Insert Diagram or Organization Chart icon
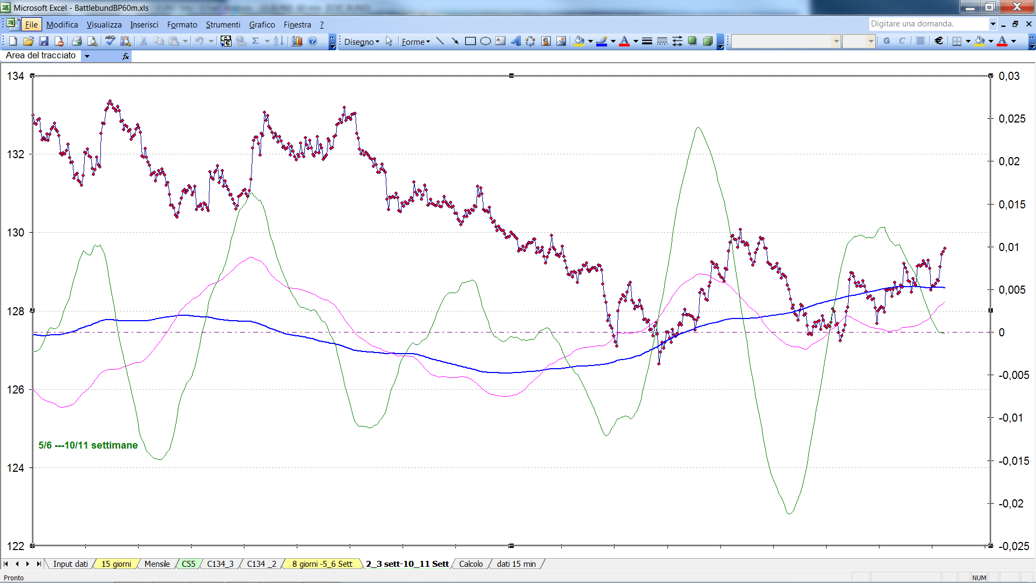 [x=530, y=41]
